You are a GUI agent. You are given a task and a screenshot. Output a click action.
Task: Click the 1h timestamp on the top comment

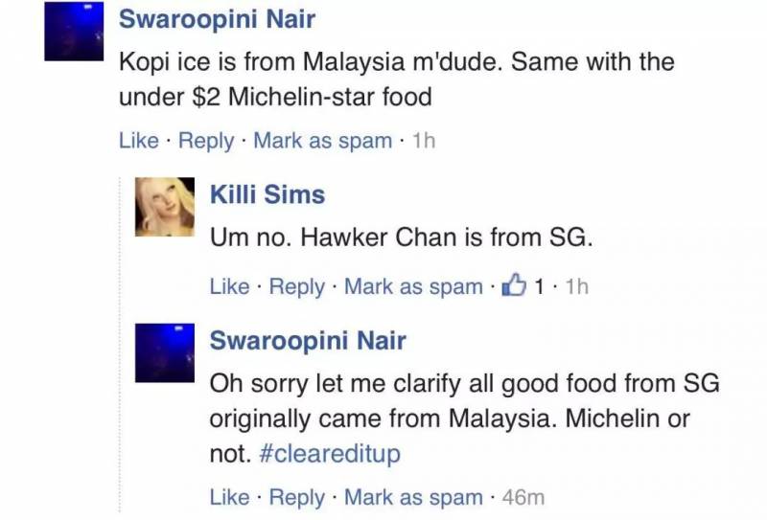pyautogui.click(x=424, y=141)
